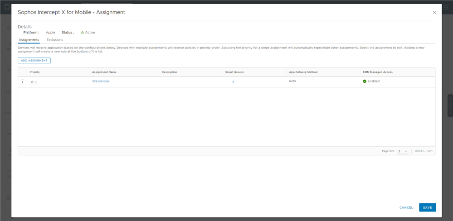Click the green Enabled check icon
453x221 pixels.
(365, 82)
